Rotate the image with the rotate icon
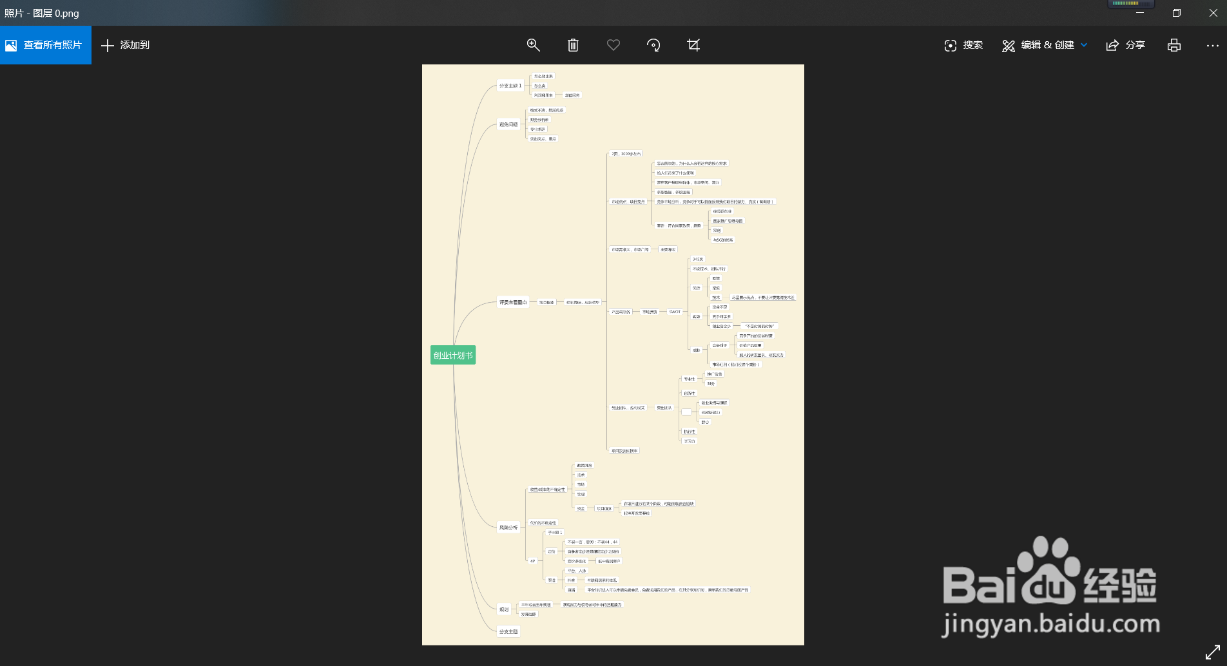The image size is (1227, 666). coord(653,45)
